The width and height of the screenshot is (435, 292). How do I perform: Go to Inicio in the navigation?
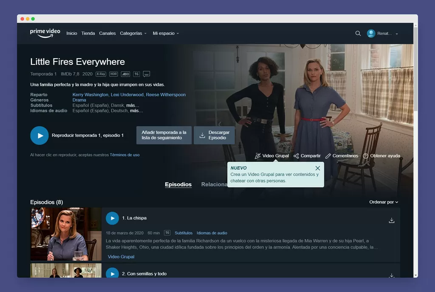(x=71, y=33)
